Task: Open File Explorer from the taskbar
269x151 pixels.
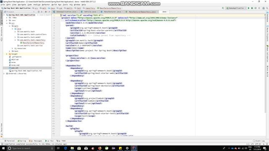Action: pyautogui.click(x=72, y=148)
